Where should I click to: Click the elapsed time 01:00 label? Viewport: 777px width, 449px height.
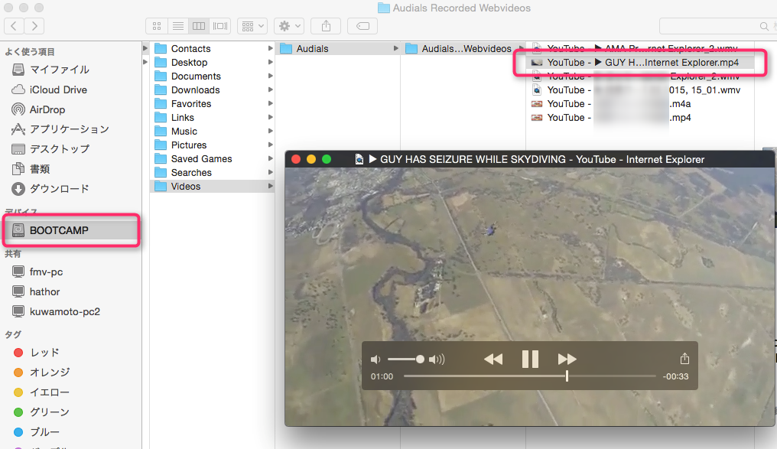(x=382, y=376)
